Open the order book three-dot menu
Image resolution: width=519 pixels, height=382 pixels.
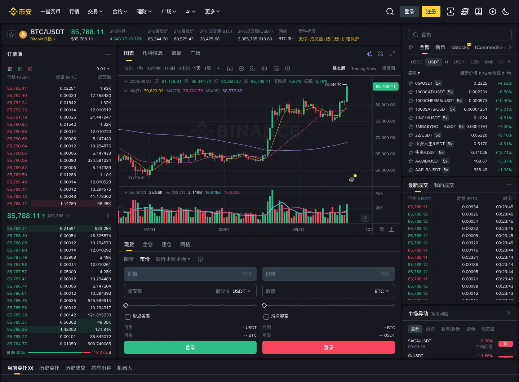click(x=108, y=54)
